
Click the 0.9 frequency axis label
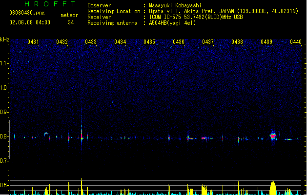4,112
